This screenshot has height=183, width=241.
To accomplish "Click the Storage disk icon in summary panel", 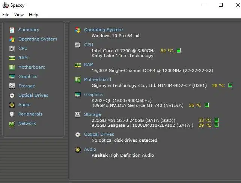I will click(78, 114).
